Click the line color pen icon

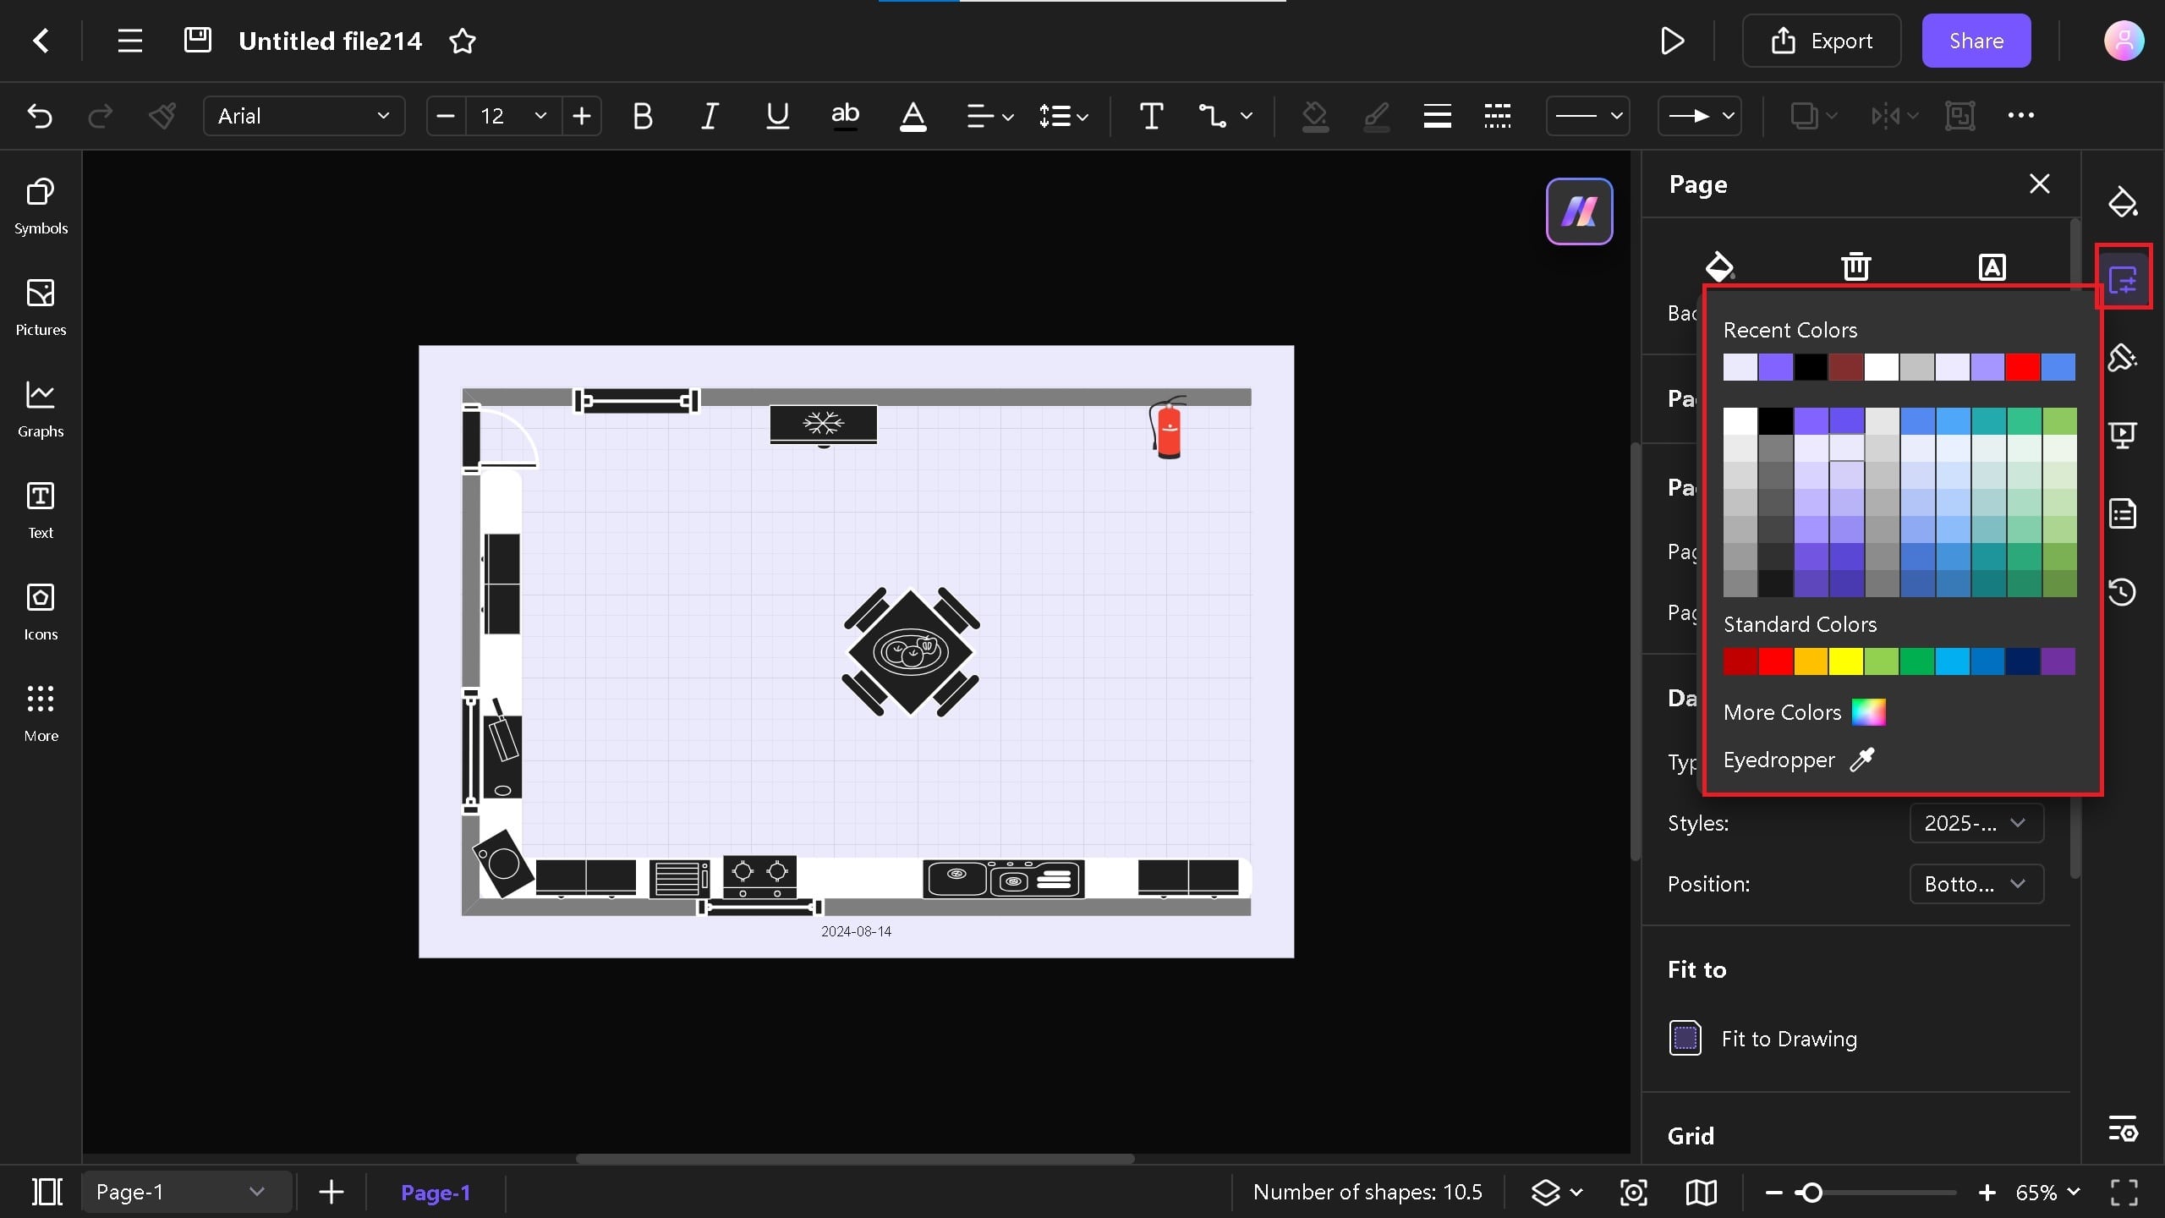pyautogui.click(x=1376, y=116)
